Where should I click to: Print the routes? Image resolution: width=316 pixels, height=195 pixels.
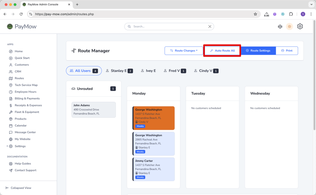[x=287, y=51]
